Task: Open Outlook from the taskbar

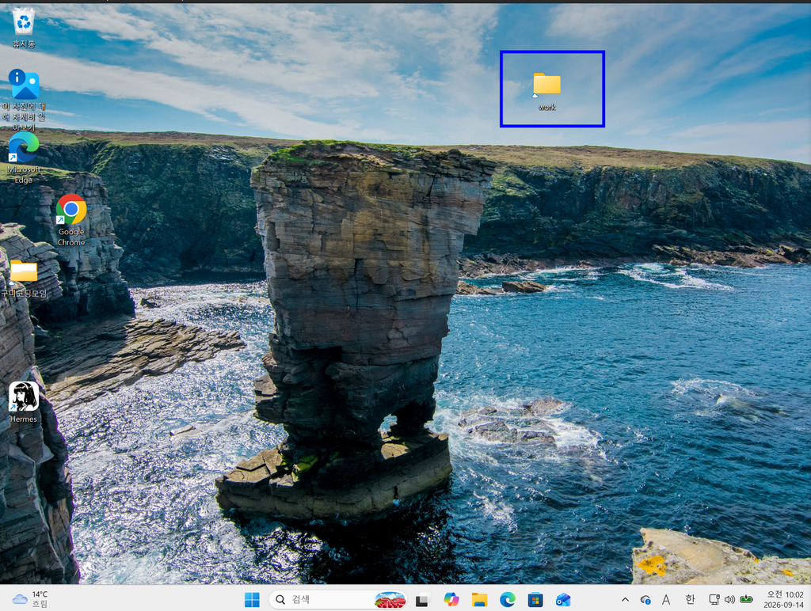Action: (563, 600)
